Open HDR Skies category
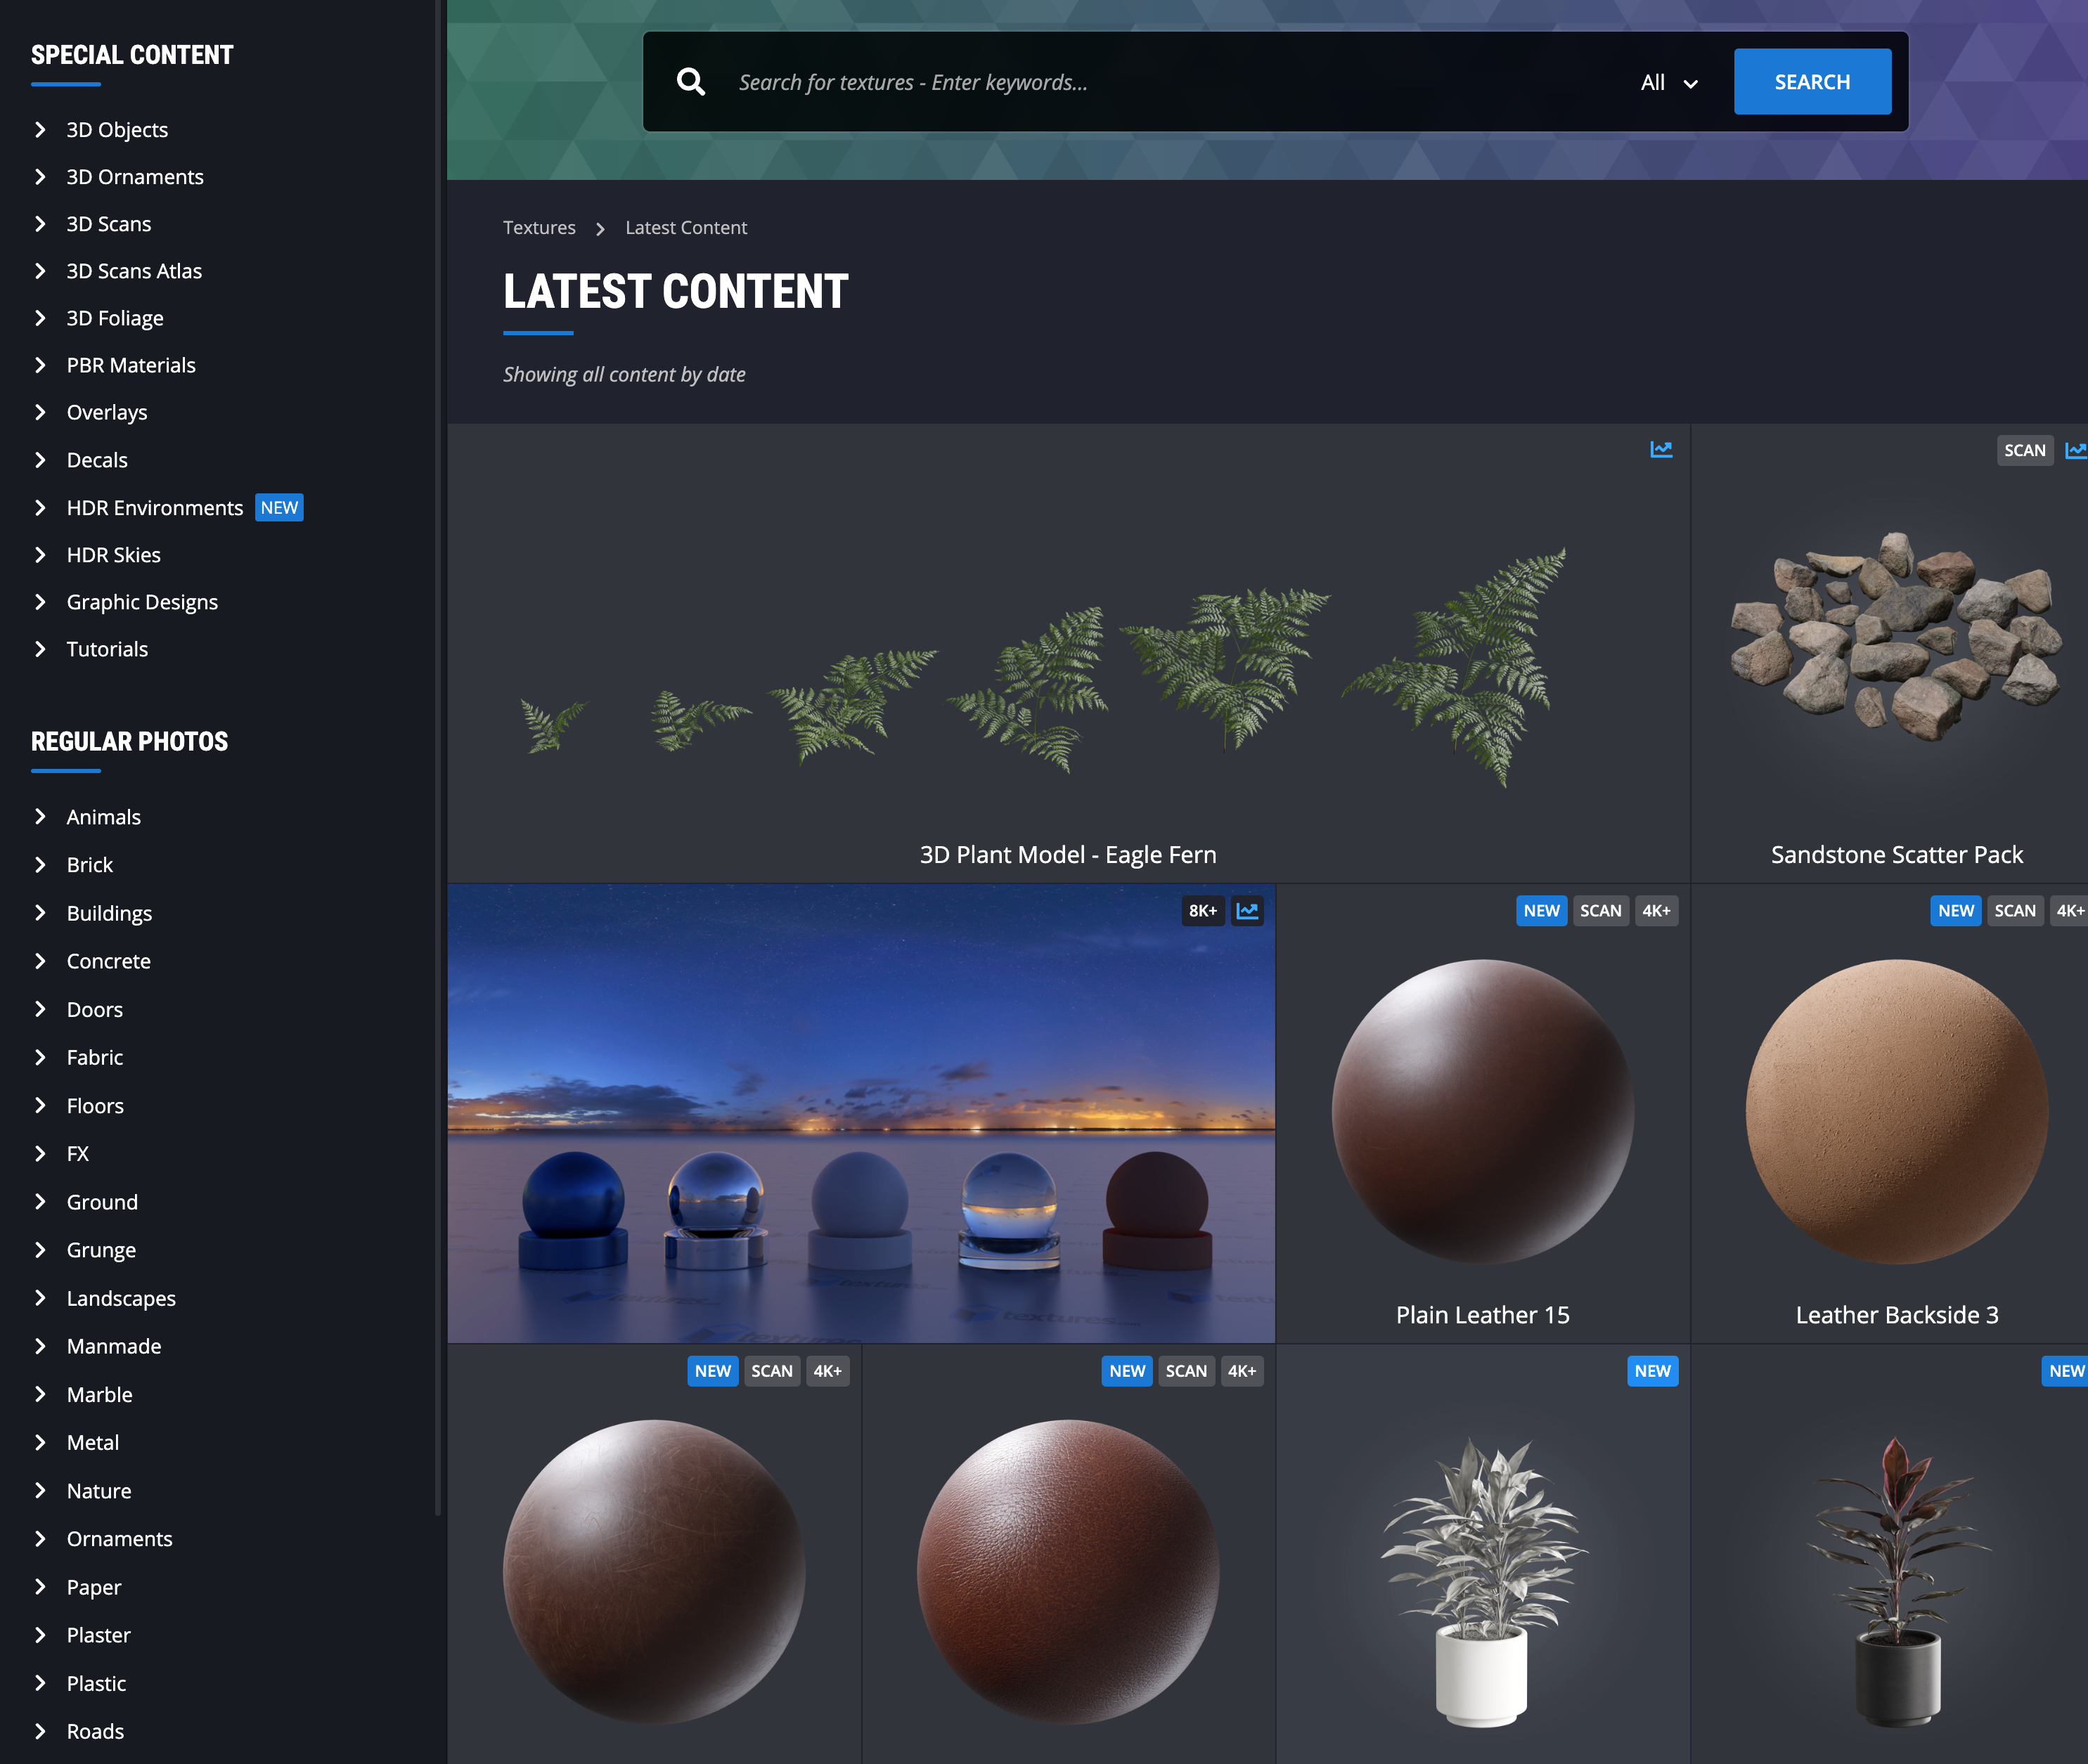 [x=114, y=555]
